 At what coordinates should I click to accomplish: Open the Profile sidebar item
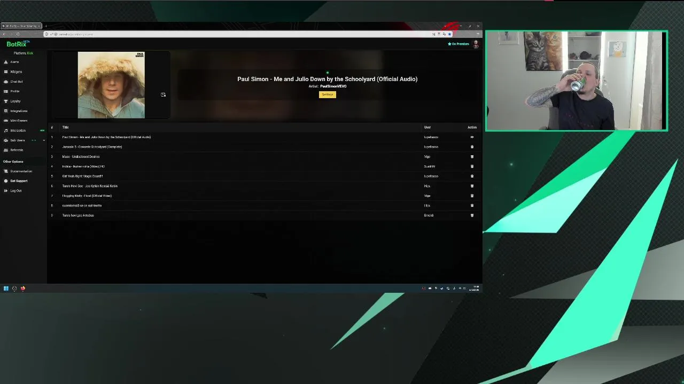14,91
